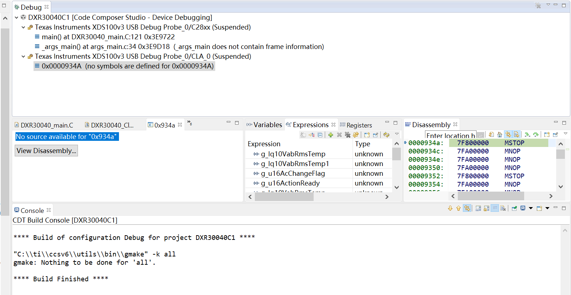Toggle scroll lock in Console toolbar
Viewport: 571px width, 295px height.
click(487, 208)
